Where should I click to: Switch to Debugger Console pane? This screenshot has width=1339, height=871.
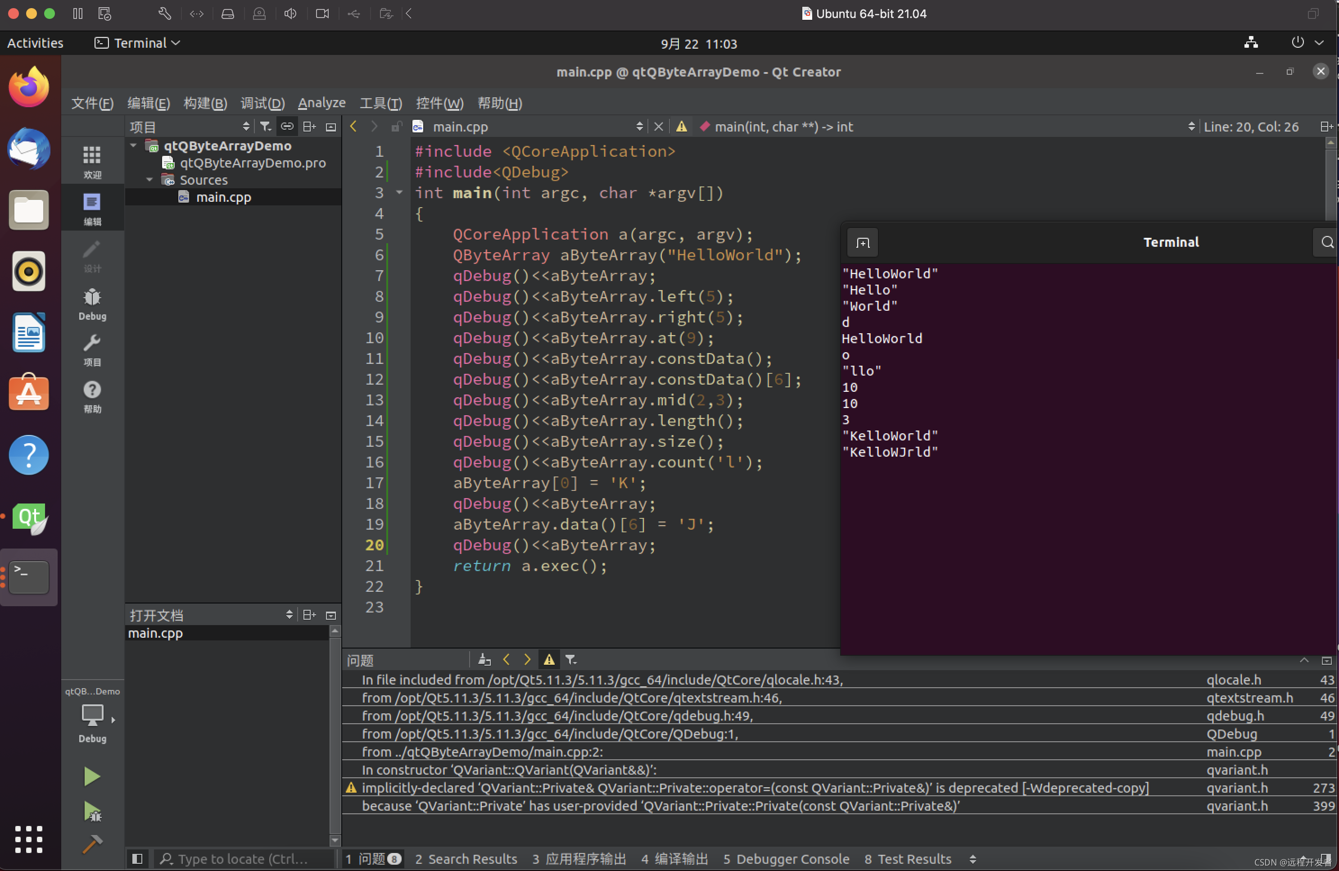[x=786, y=859]
